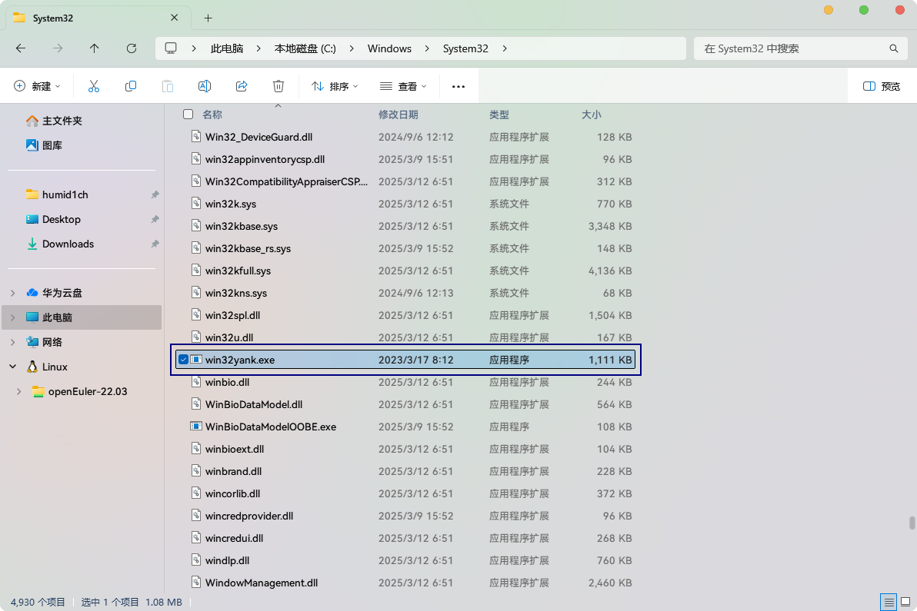Sort by Date modified (修改日期) header
This screenshot has width=917, height=611.
(398, 115)
